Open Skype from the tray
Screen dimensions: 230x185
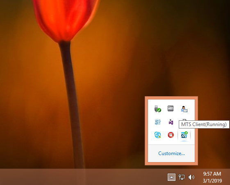[x=158, y=135]
